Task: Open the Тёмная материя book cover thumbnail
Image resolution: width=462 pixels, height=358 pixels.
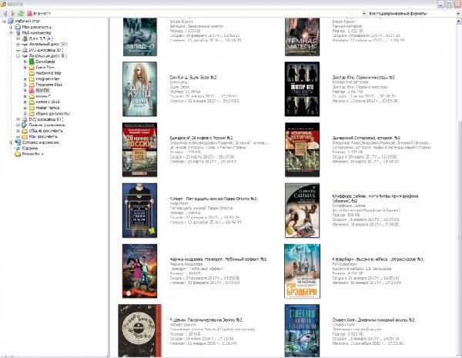Action: click(302, 37)
